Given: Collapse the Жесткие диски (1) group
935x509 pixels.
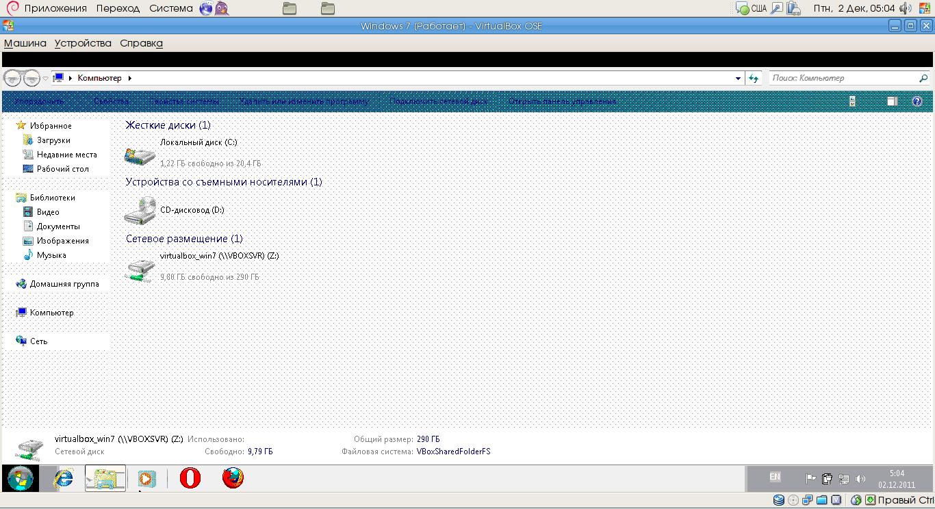Looking at the screenshot, I should pos(168,125).
